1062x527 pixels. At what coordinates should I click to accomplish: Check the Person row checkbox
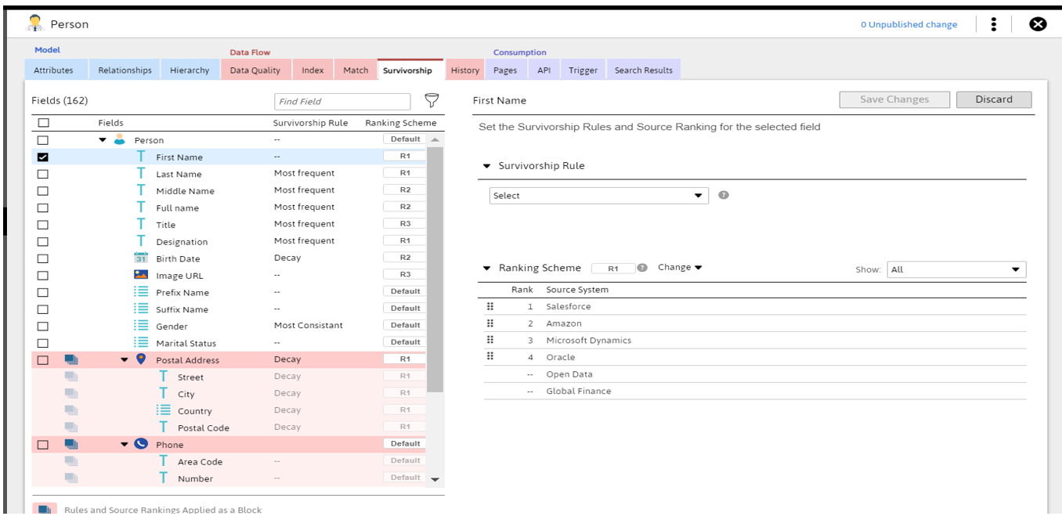click(43, 140)
